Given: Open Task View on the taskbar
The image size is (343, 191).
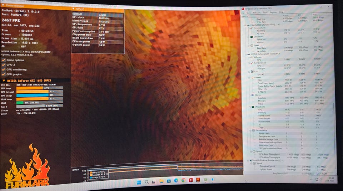Looking at the screenshot, I should click(x=154, y=182).
